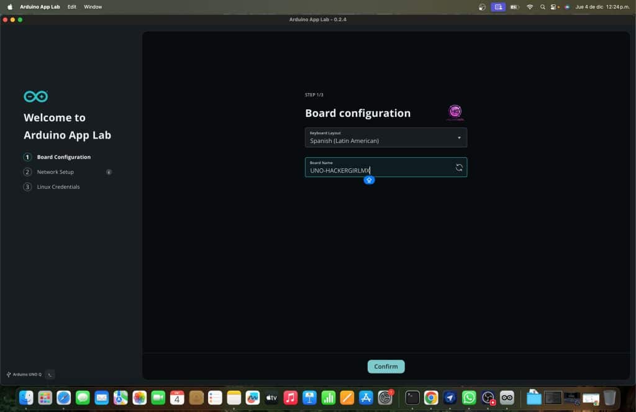Click the blue password-manager icon below Board Name
Image resolution: width=636 pixels, height=412 pixels.
369,180
